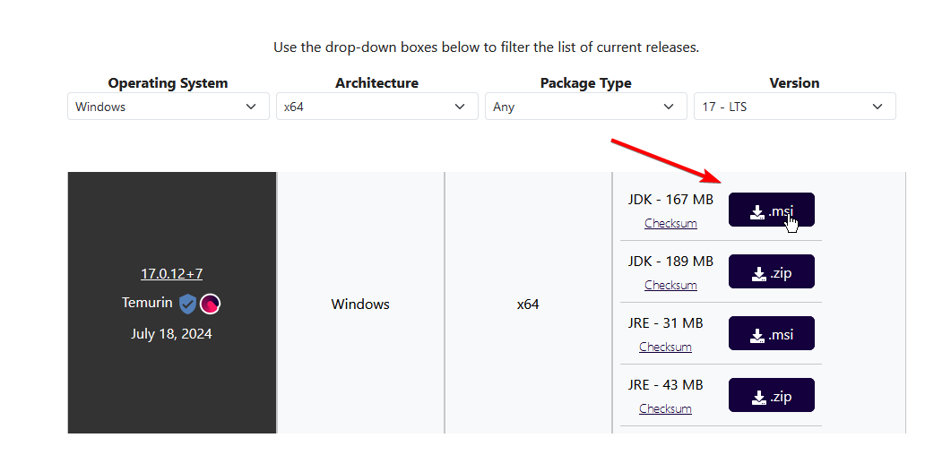Download the 31 MB JRE .msi installer

[771, 334]
